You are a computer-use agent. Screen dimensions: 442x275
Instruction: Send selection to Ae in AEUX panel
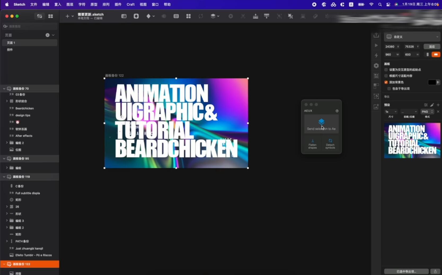pyautogui.click(x=321, y=124)
